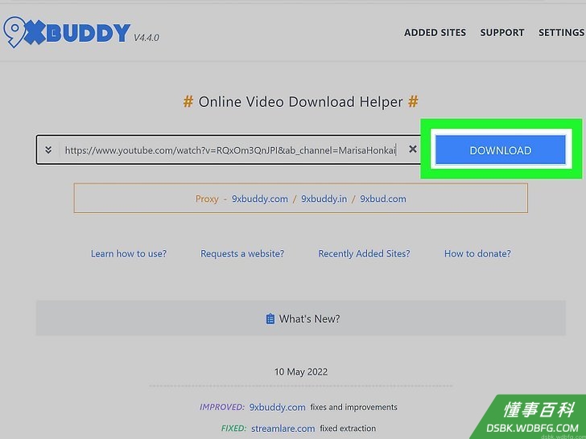
Task: Open the 9xbud.com proxy link
Action: pos(382,199)
